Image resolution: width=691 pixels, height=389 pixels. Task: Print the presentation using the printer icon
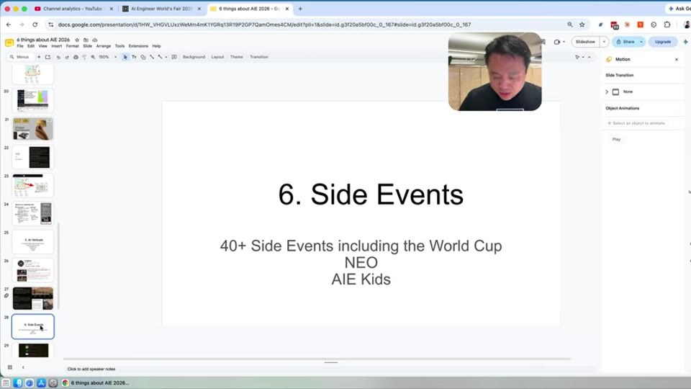pyautogui.click(x=76, y=57)
